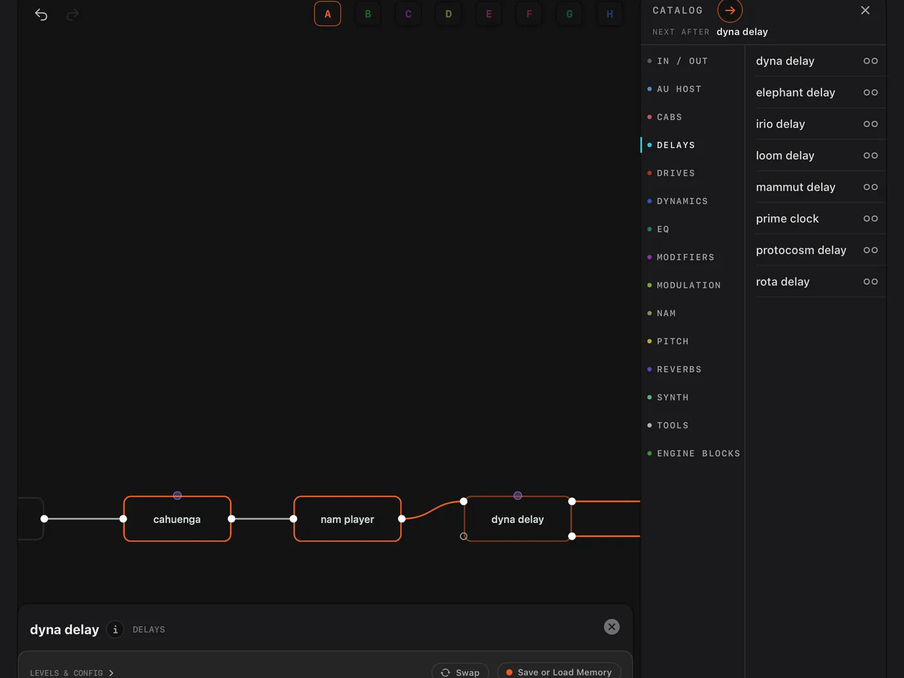This screenshot has width=904, height=678.
Task: Open the Dynamics catalog category
Action: tap(682, 201)
